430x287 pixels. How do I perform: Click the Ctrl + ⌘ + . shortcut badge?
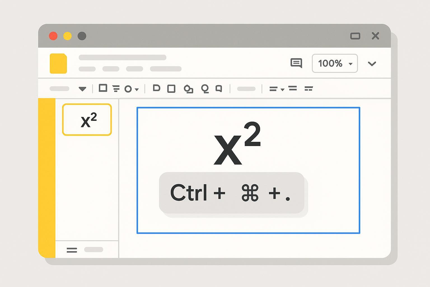(232, 193)
